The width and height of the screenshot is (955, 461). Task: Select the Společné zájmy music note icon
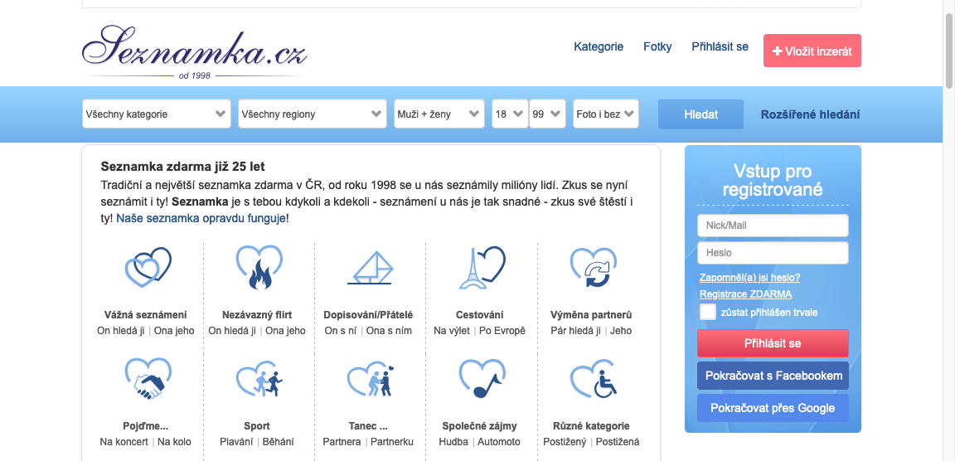(x=480, y=381)
